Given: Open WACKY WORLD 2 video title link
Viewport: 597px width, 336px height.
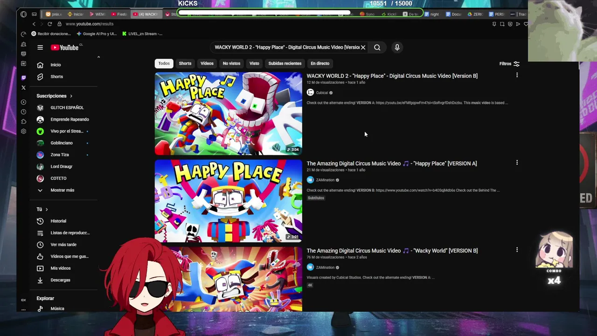Looking at the screenshot, I should coord(392,76).
